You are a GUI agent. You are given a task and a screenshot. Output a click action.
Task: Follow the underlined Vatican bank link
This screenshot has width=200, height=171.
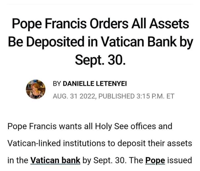pos(55,160)
